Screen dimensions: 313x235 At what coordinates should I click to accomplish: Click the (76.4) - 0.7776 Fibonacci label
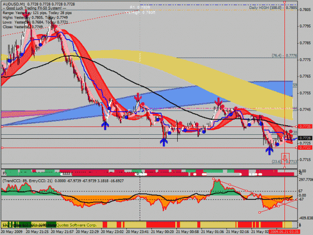click(284, 56)
